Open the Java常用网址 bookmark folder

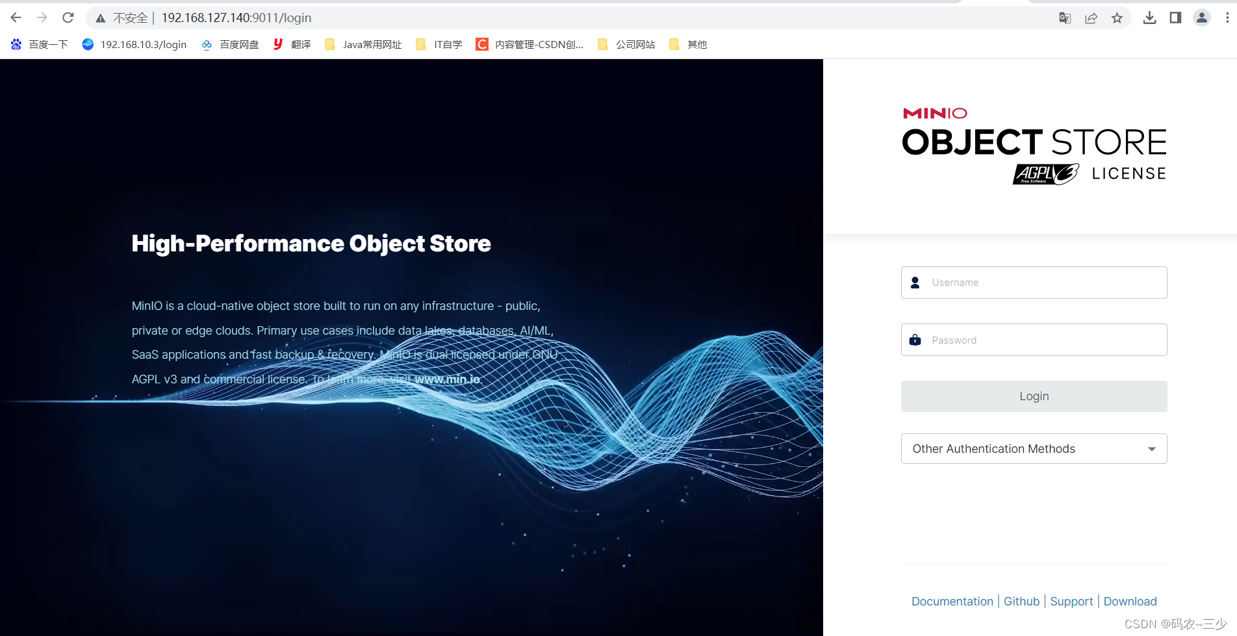[363, 44]
